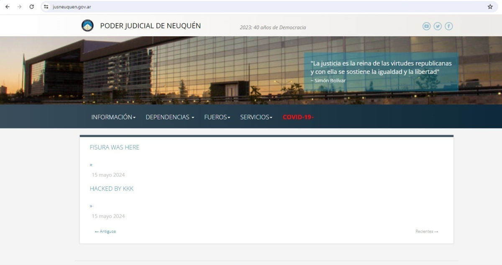Screen dimensions: 502x265
Task: Click the Simón Bolívar quote banner
Action: pyautogui.click(x=381, y=71)
